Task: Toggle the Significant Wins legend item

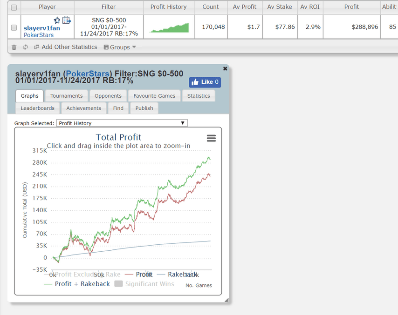Action: [144, 284]
